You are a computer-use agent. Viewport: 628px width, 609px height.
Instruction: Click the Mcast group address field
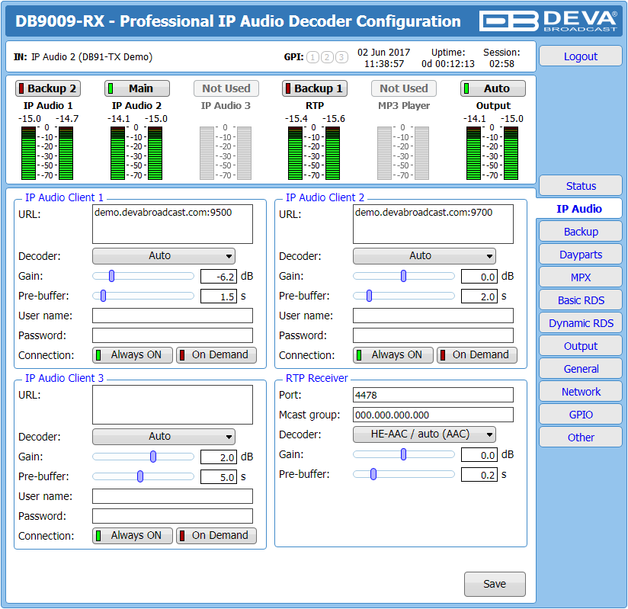pos(433,415)
